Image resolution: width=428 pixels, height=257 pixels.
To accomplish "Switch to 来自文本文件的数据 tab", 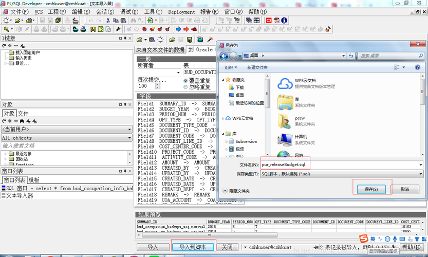I will (x=160, y=50).
